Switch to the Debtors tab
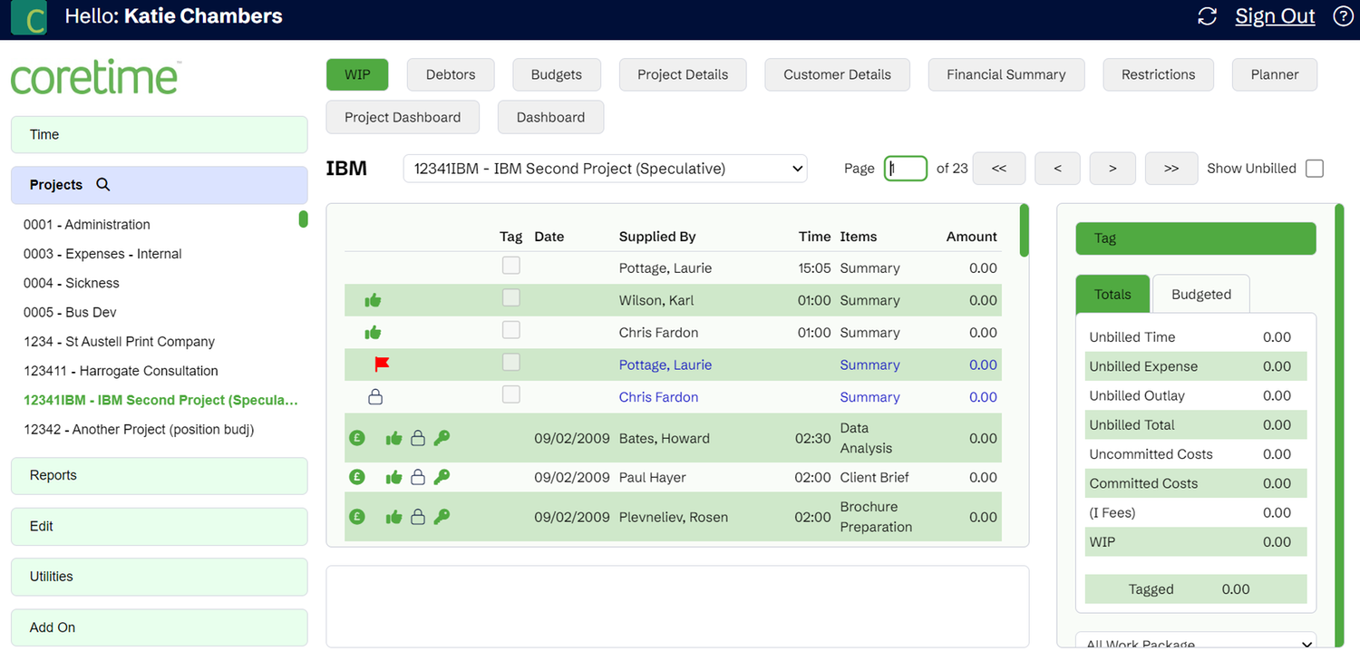The width and height of the screenshot is (1360, 661). (x=450, y=74)
